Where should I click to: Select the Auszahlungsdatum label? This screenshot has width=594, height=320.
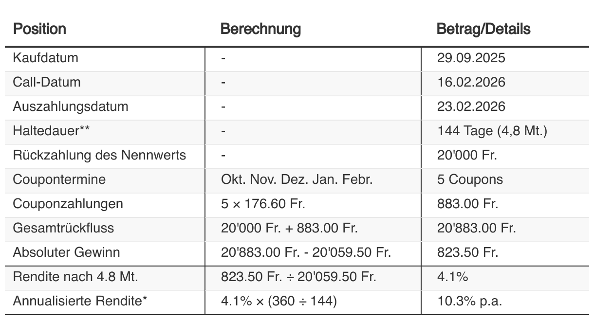click(x=71, y=107)
